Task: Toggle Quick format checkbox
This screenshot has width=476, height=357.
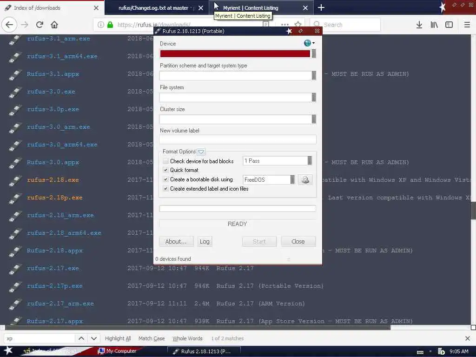Action: 165,170
